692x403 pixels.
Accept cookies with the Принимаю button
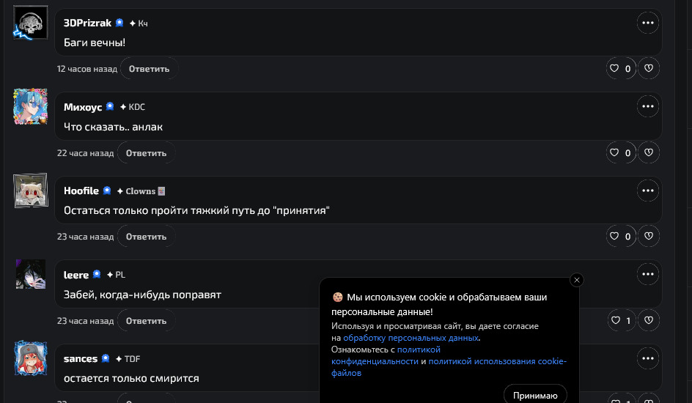[535, 395]
